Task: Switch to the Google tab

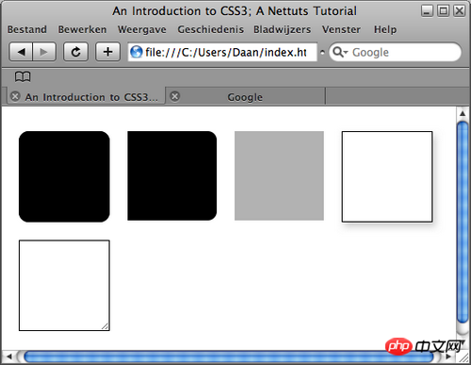Action: 245,97
